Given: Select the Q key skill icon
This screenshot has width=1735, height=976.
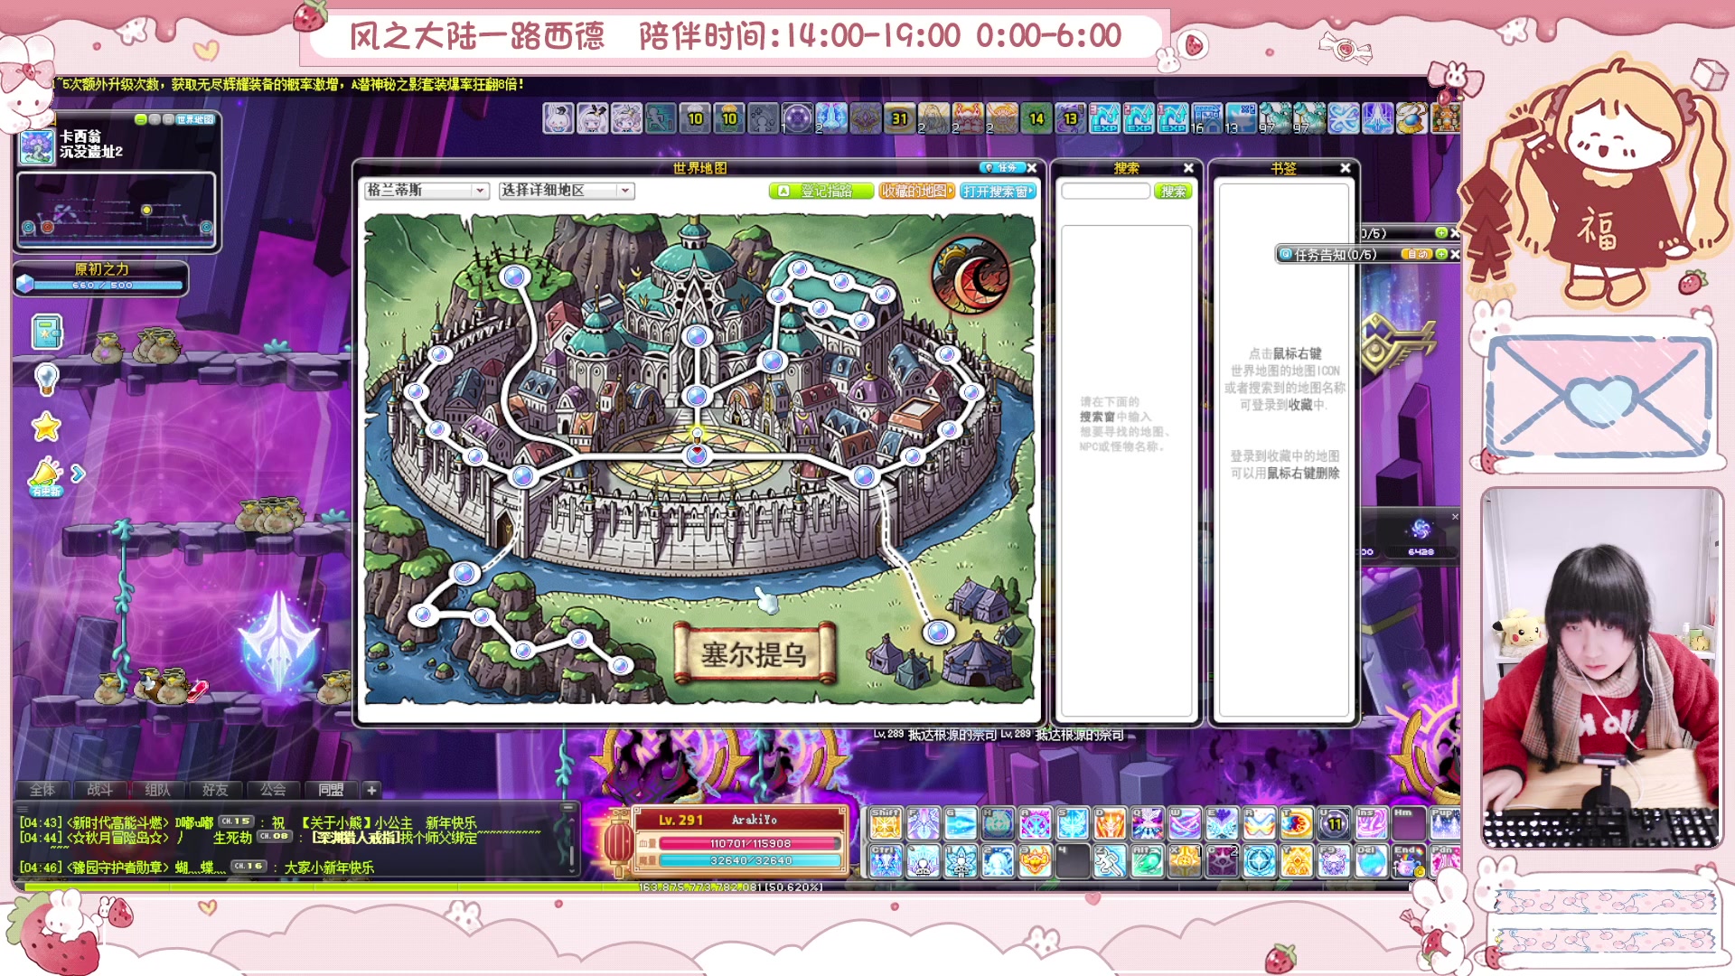Looking at the screenshot, I should [1148, 823].
